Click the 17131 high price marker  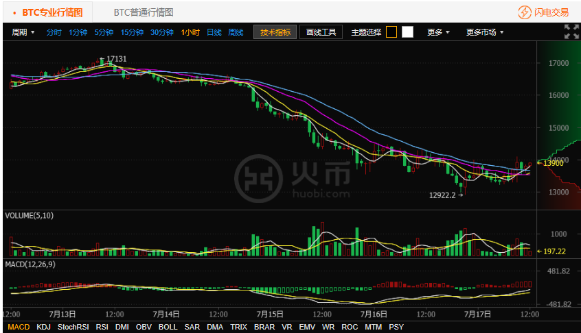pyautogui.click(x=116, y=59)
